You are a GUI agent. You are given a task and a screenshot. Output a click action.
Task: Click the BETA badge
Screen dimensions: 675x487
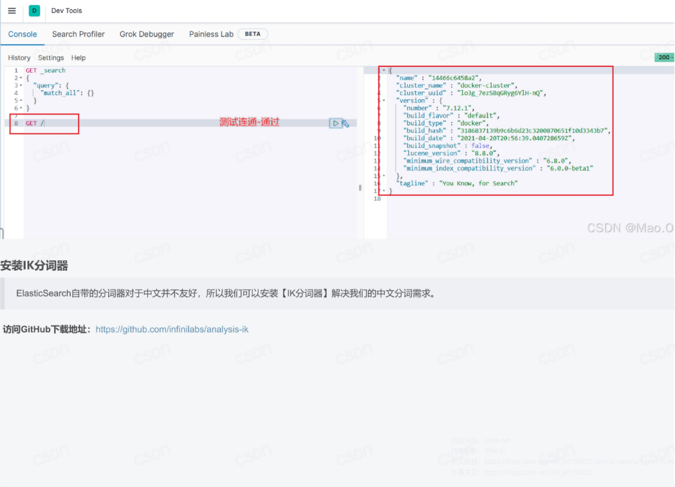[253, 34]
